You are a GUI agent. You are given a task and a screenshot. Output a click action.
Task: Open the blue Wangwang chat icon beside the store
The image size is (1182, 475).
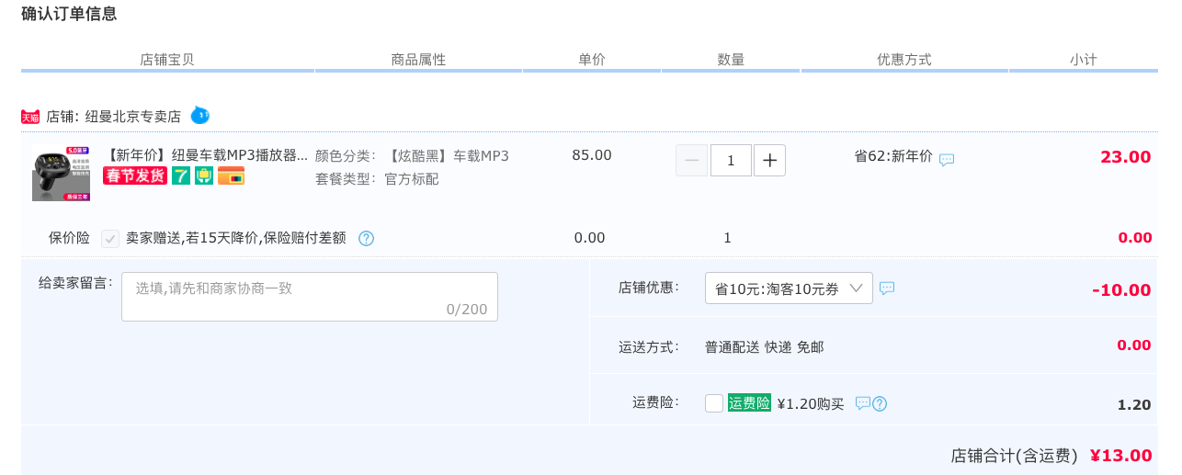point(200,116)
